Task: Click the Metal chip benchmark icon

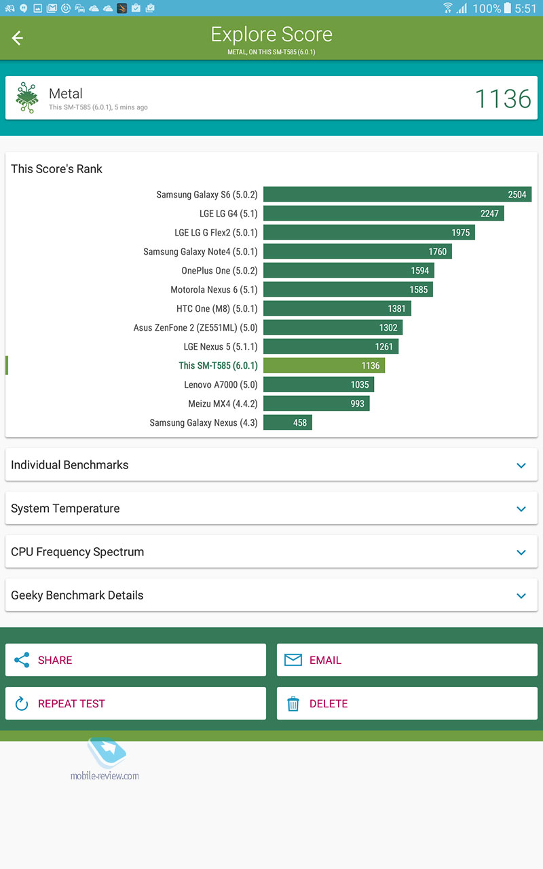Action: tap(26, 98)
